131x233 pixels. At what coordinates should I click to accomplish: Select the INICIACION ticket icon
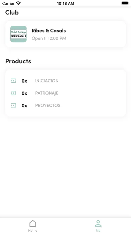click(13, 81)
